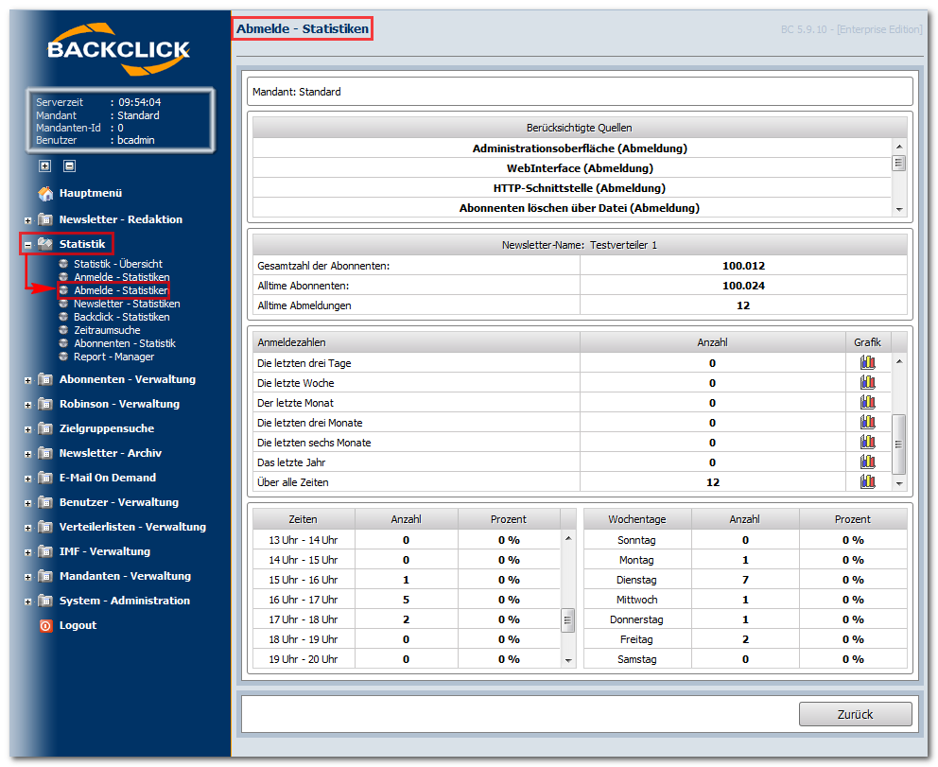Image resolution: width=938 pixels, height=767 pixels.
Task: Open chart icon for Der letzte Monat
Action: 867,402
